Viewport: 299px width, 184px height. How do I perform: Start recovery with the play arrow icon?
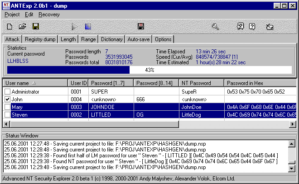(x=75, y=27)
